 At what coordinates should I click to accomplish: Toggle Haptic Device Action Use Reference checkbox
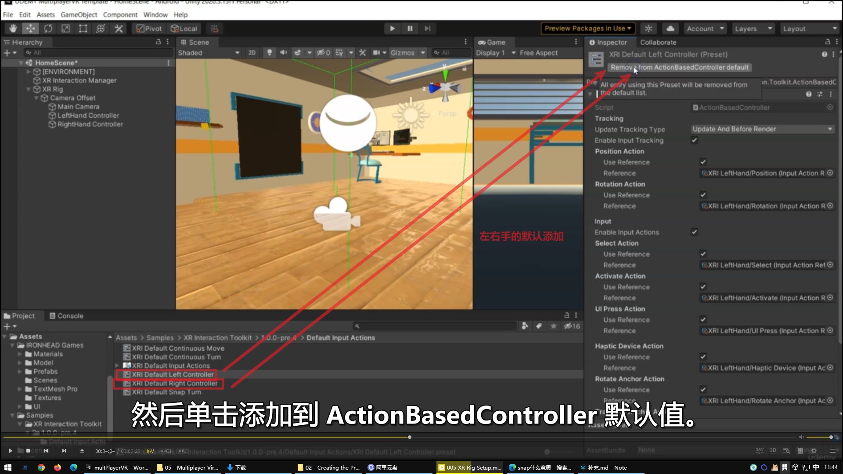703,357
